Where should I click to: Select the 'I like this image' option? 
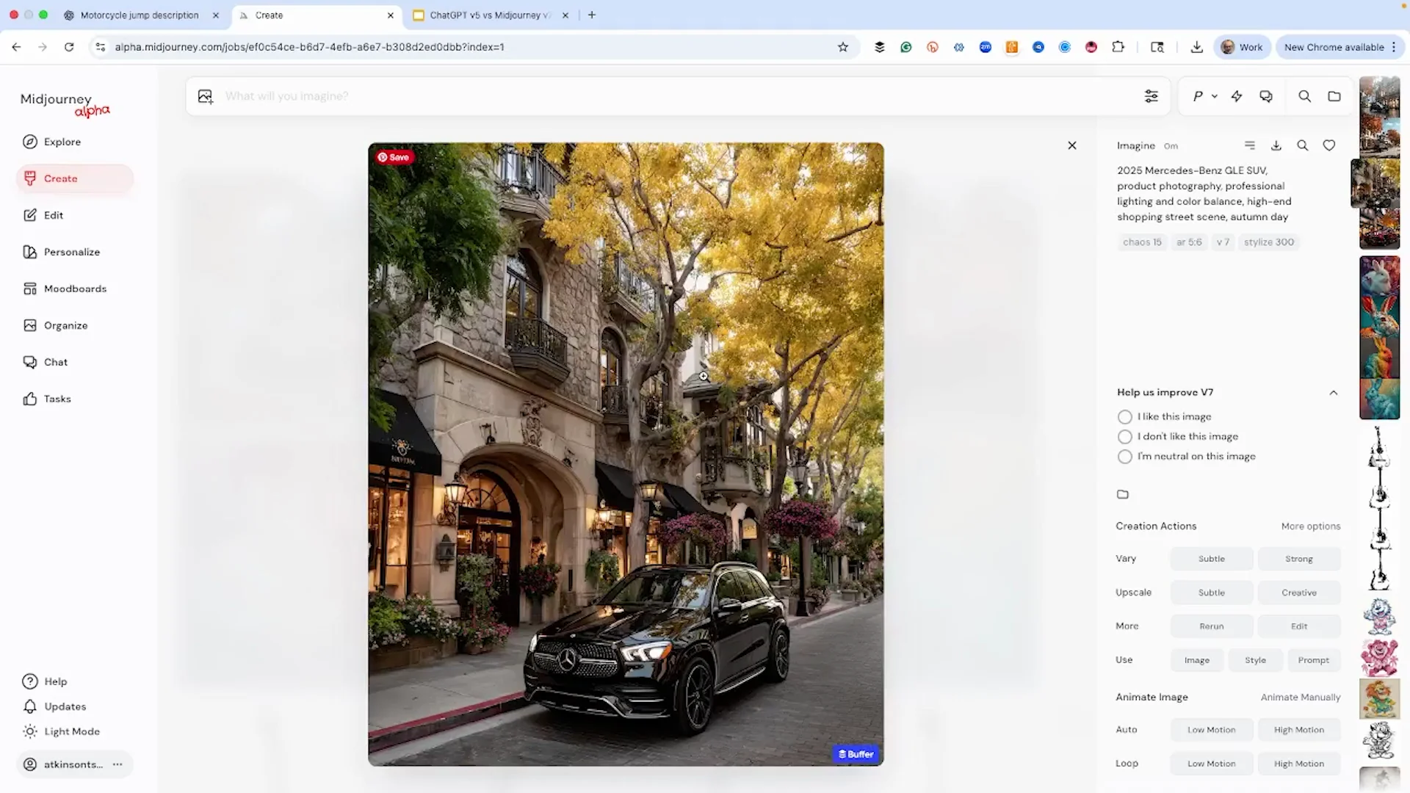(x=1124, y=416)
